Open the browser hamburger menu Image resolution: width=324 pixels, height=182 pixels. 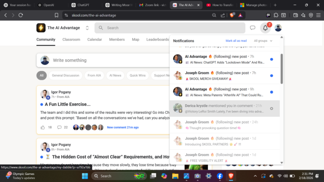pos(319,15)
